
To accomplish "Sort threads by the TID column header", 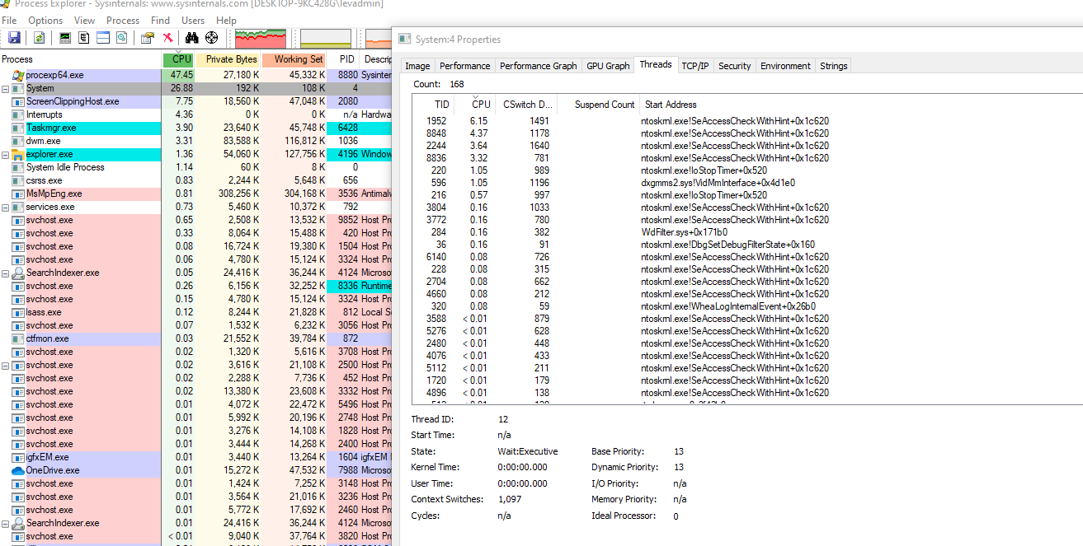I will tap(433, 105).
